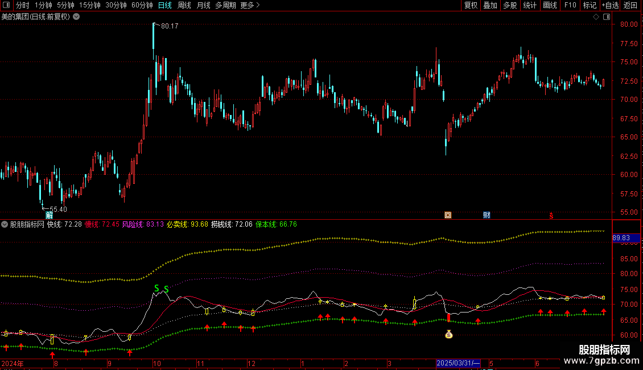The image size is (643, 370).
Task: Click the 2025/03/31 date marker on timeline
Action: 457,363
